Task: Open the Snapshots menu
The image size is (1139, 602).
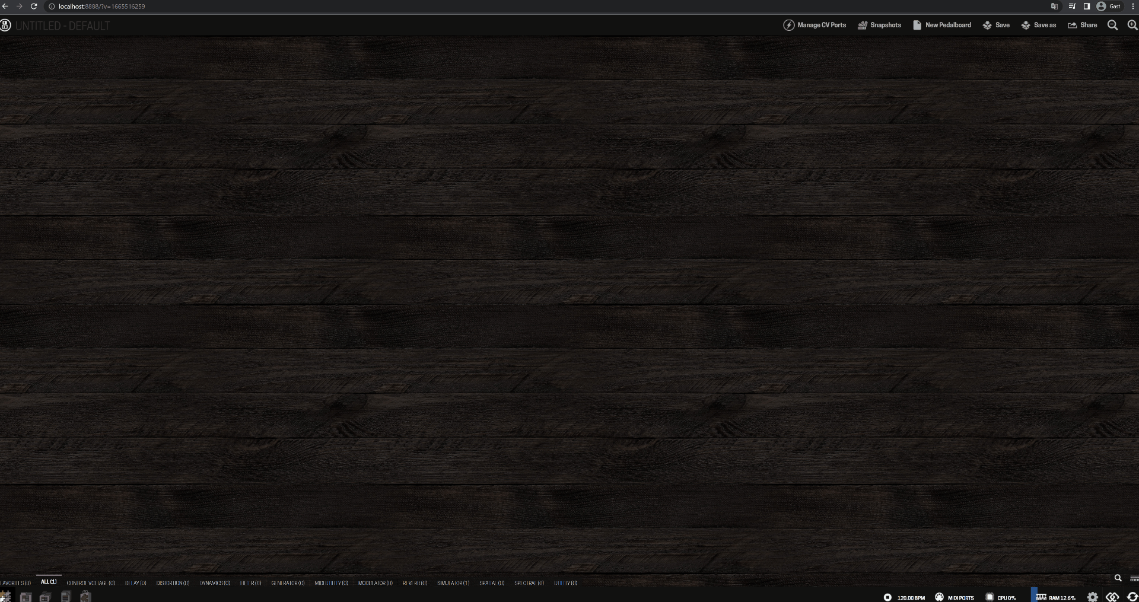Action: (x=879, y=25)
